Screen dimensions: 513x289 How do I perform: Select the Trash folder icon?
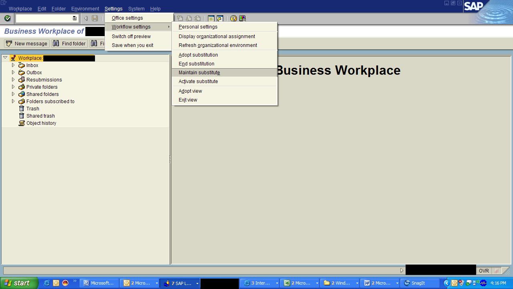point(21,108)
